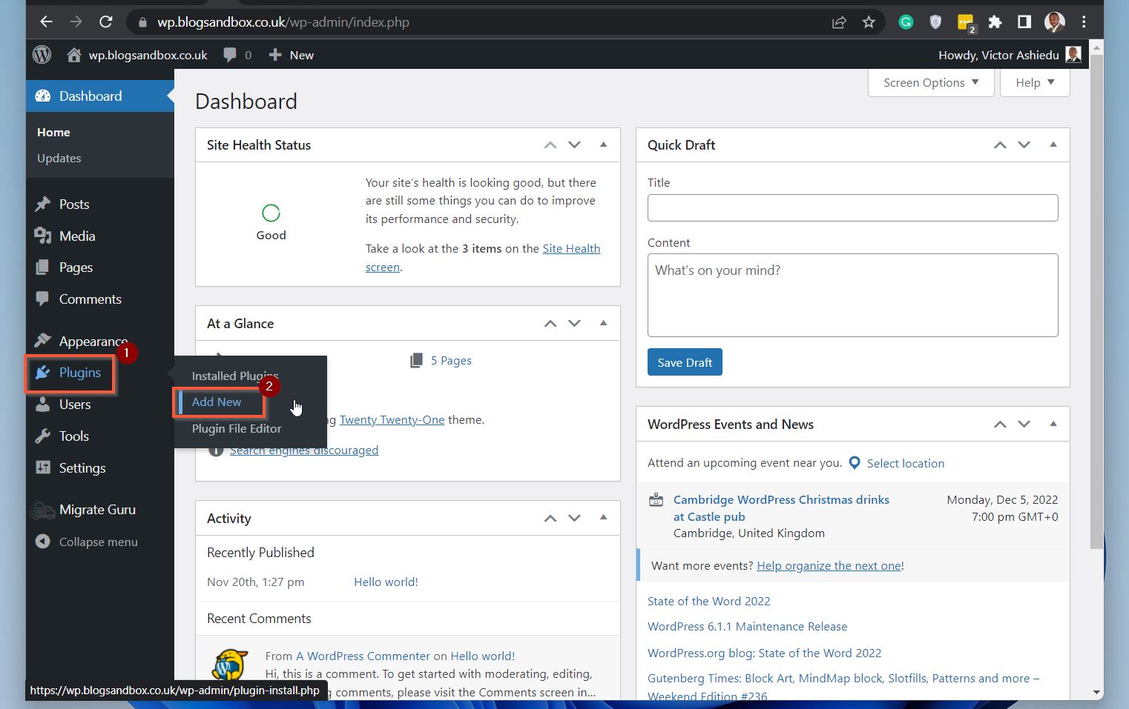This screenshot has width=1129, height=709.
Task: Click the Migrate Guru sidebar icon
Action: tap(42, 510)
